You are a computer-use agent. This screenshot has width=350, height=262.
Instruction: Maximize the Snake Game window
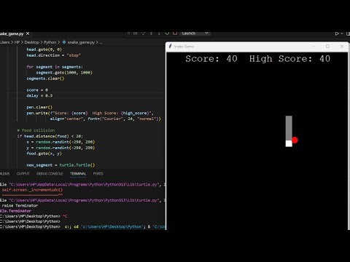[x=327, y=46]
